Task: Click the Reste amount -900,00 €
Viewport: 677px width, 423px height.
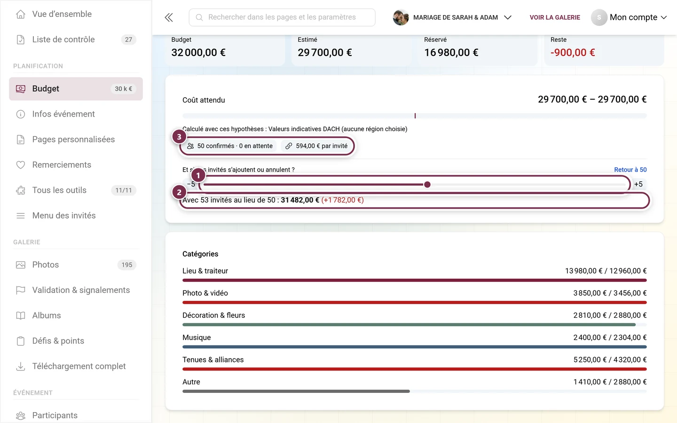Action: pyautogui.click(x=573, y=53)
